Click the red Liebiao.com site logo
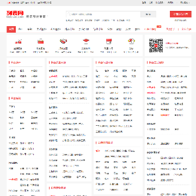This screenshot has height=196, width=196. pos(15,14)
